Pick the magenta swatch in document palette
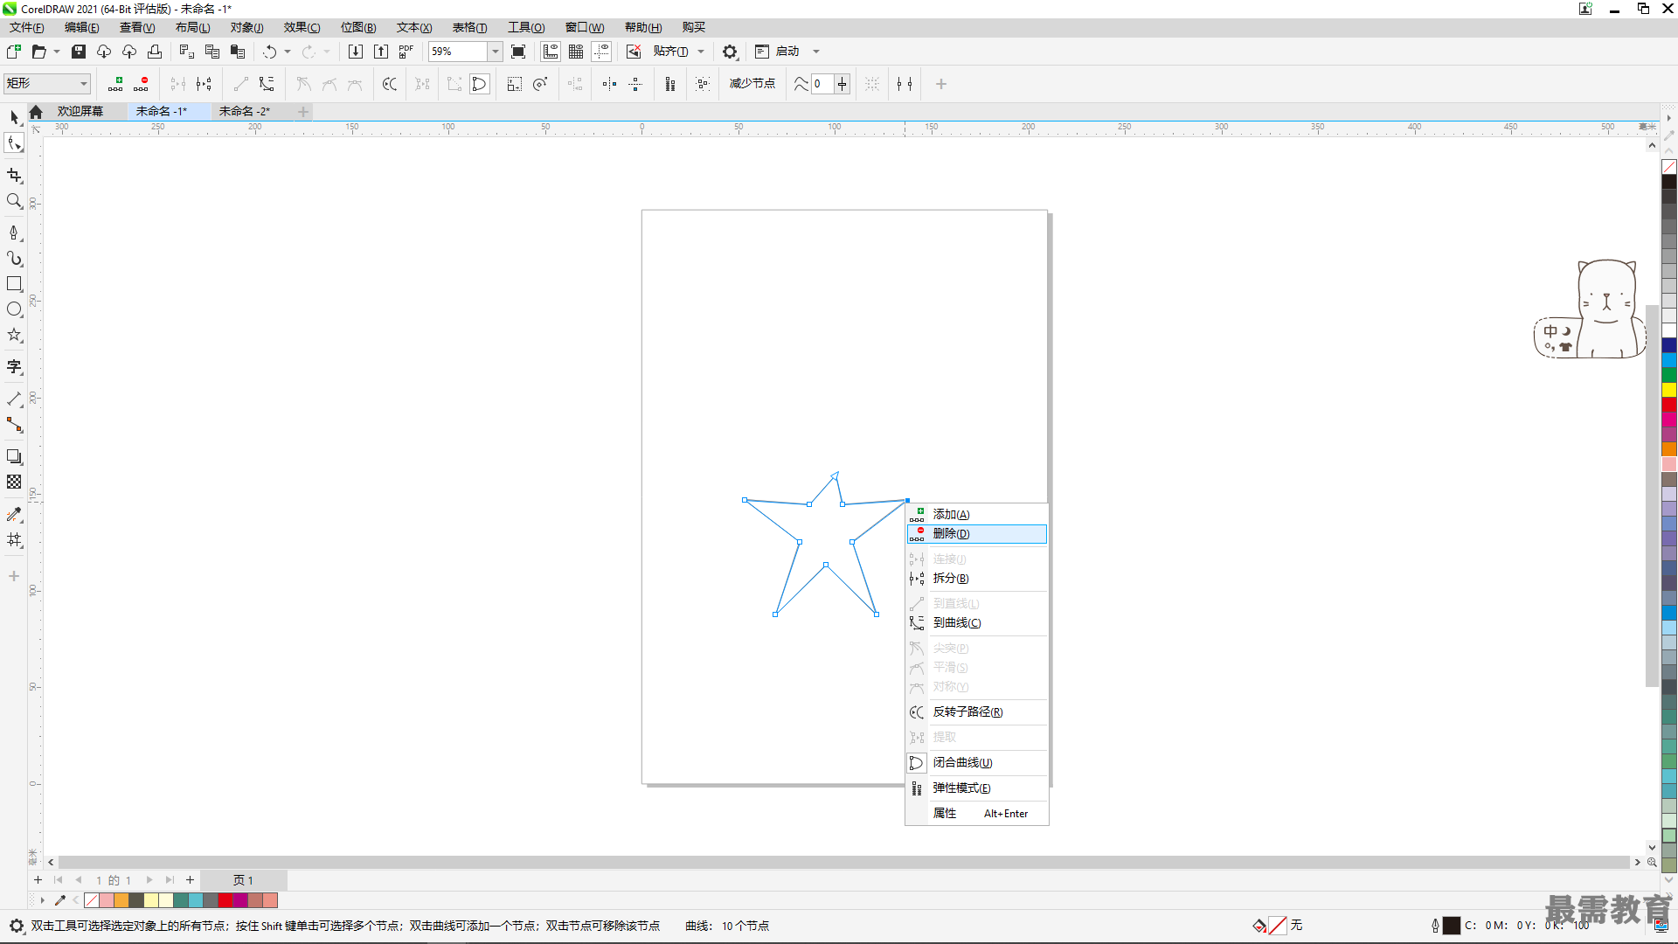The height and width of the screenshot is (944, 1678). point(240,900)
